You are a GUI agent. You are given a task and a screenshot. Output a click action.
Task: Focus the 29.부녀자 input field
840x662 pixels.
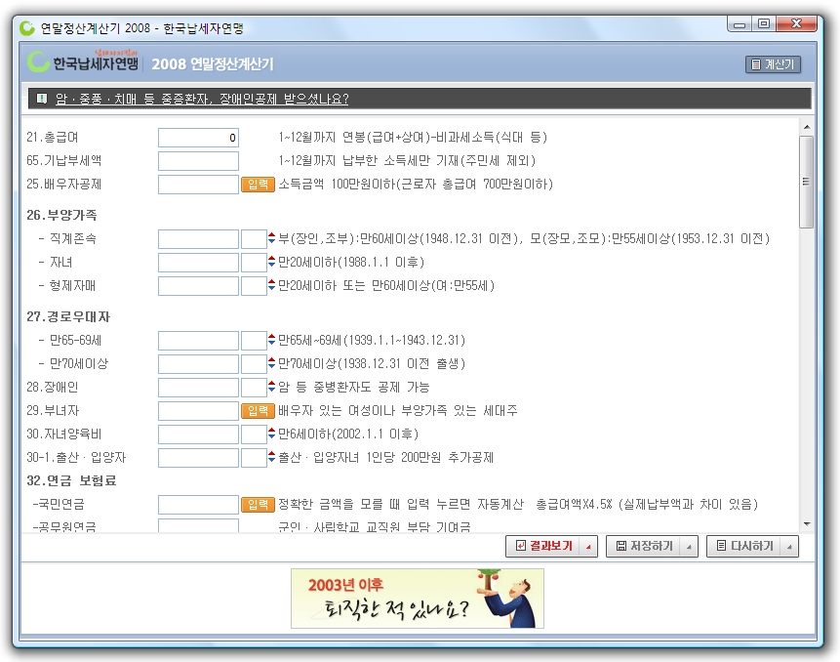[x=198, y=411]
